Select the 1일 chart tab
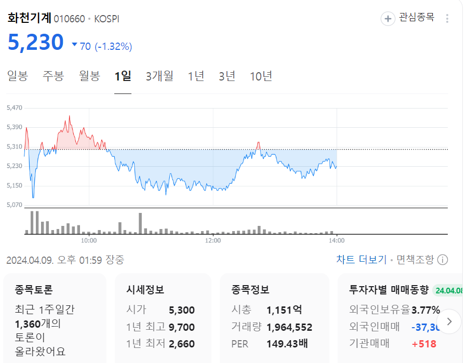 pyautogui.click(x=123, y=76)
